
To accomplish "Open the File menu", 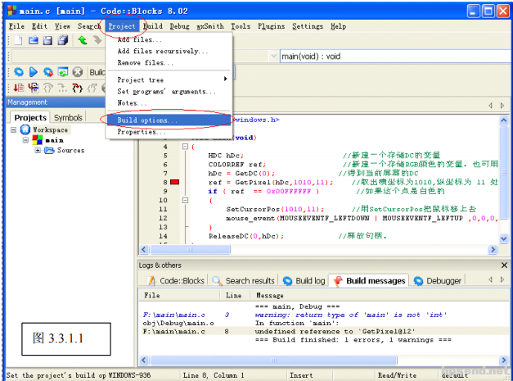I will (x=16, y=26).
